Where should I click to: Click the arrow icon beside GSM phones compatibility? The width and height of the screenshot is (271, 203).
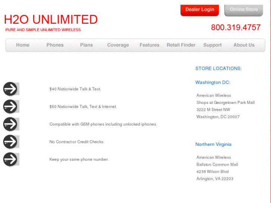click(10, 124)
